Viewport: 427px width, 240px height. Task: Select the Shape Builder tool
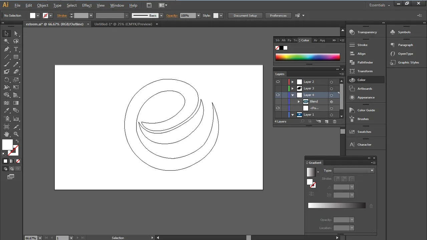pyautogui.click(x=6, y=95)
